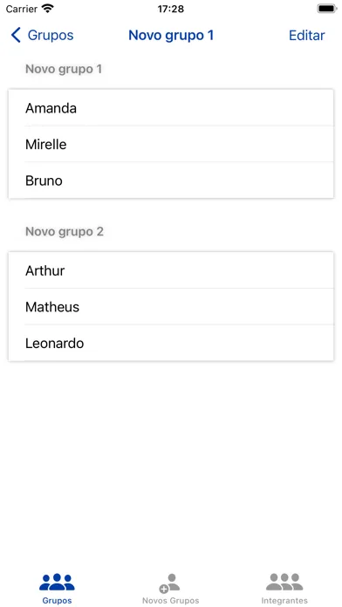
Task: Choose Matheus in Novo grupo 2
Action: click(171, 307)
